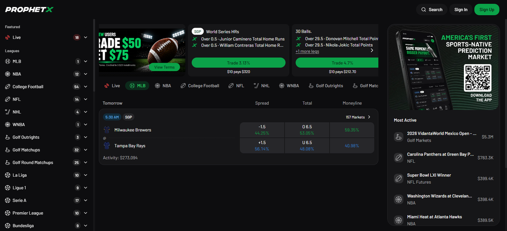Click the golf icon beside VidantaWorld Mexico Open
This screenshot has width=507, height=231.
(399, 137)
